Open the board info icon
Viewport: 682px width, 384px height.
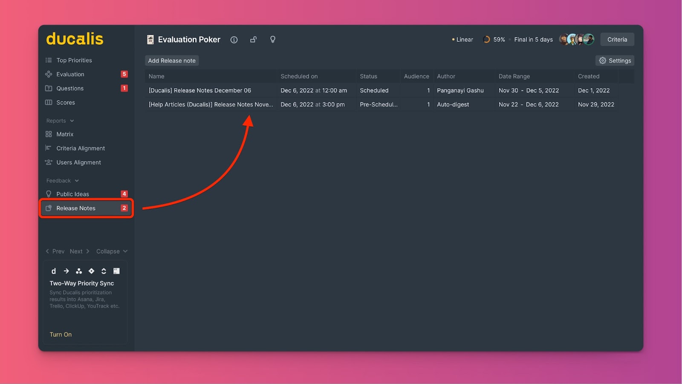click(234, 40)
